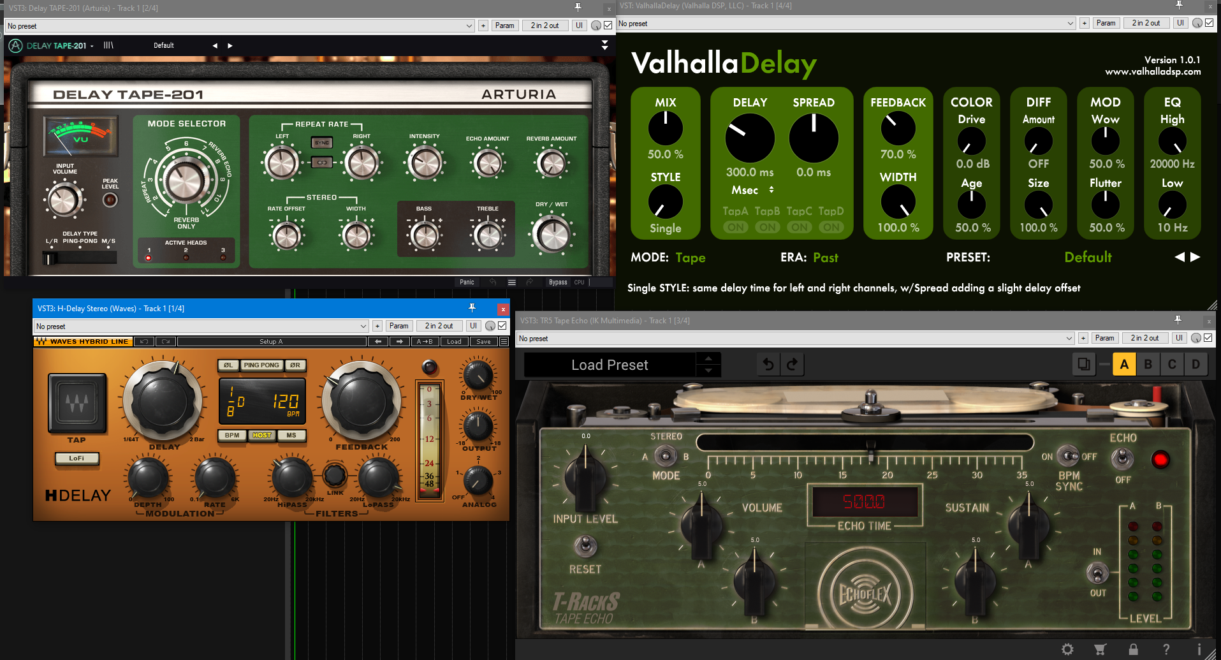
Task: Click redo arrow in Delay TAPE-201 bottom bar
Action: [x=529, y=282]
